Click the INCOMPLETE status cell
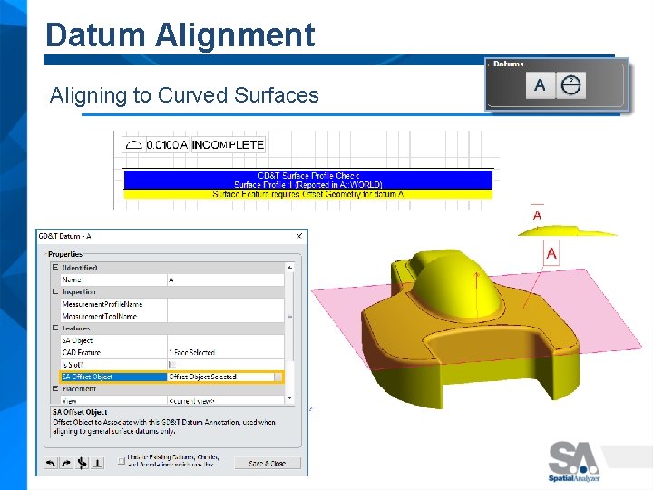653x490 pixels. pyautogui.click(x=228, y=145)
